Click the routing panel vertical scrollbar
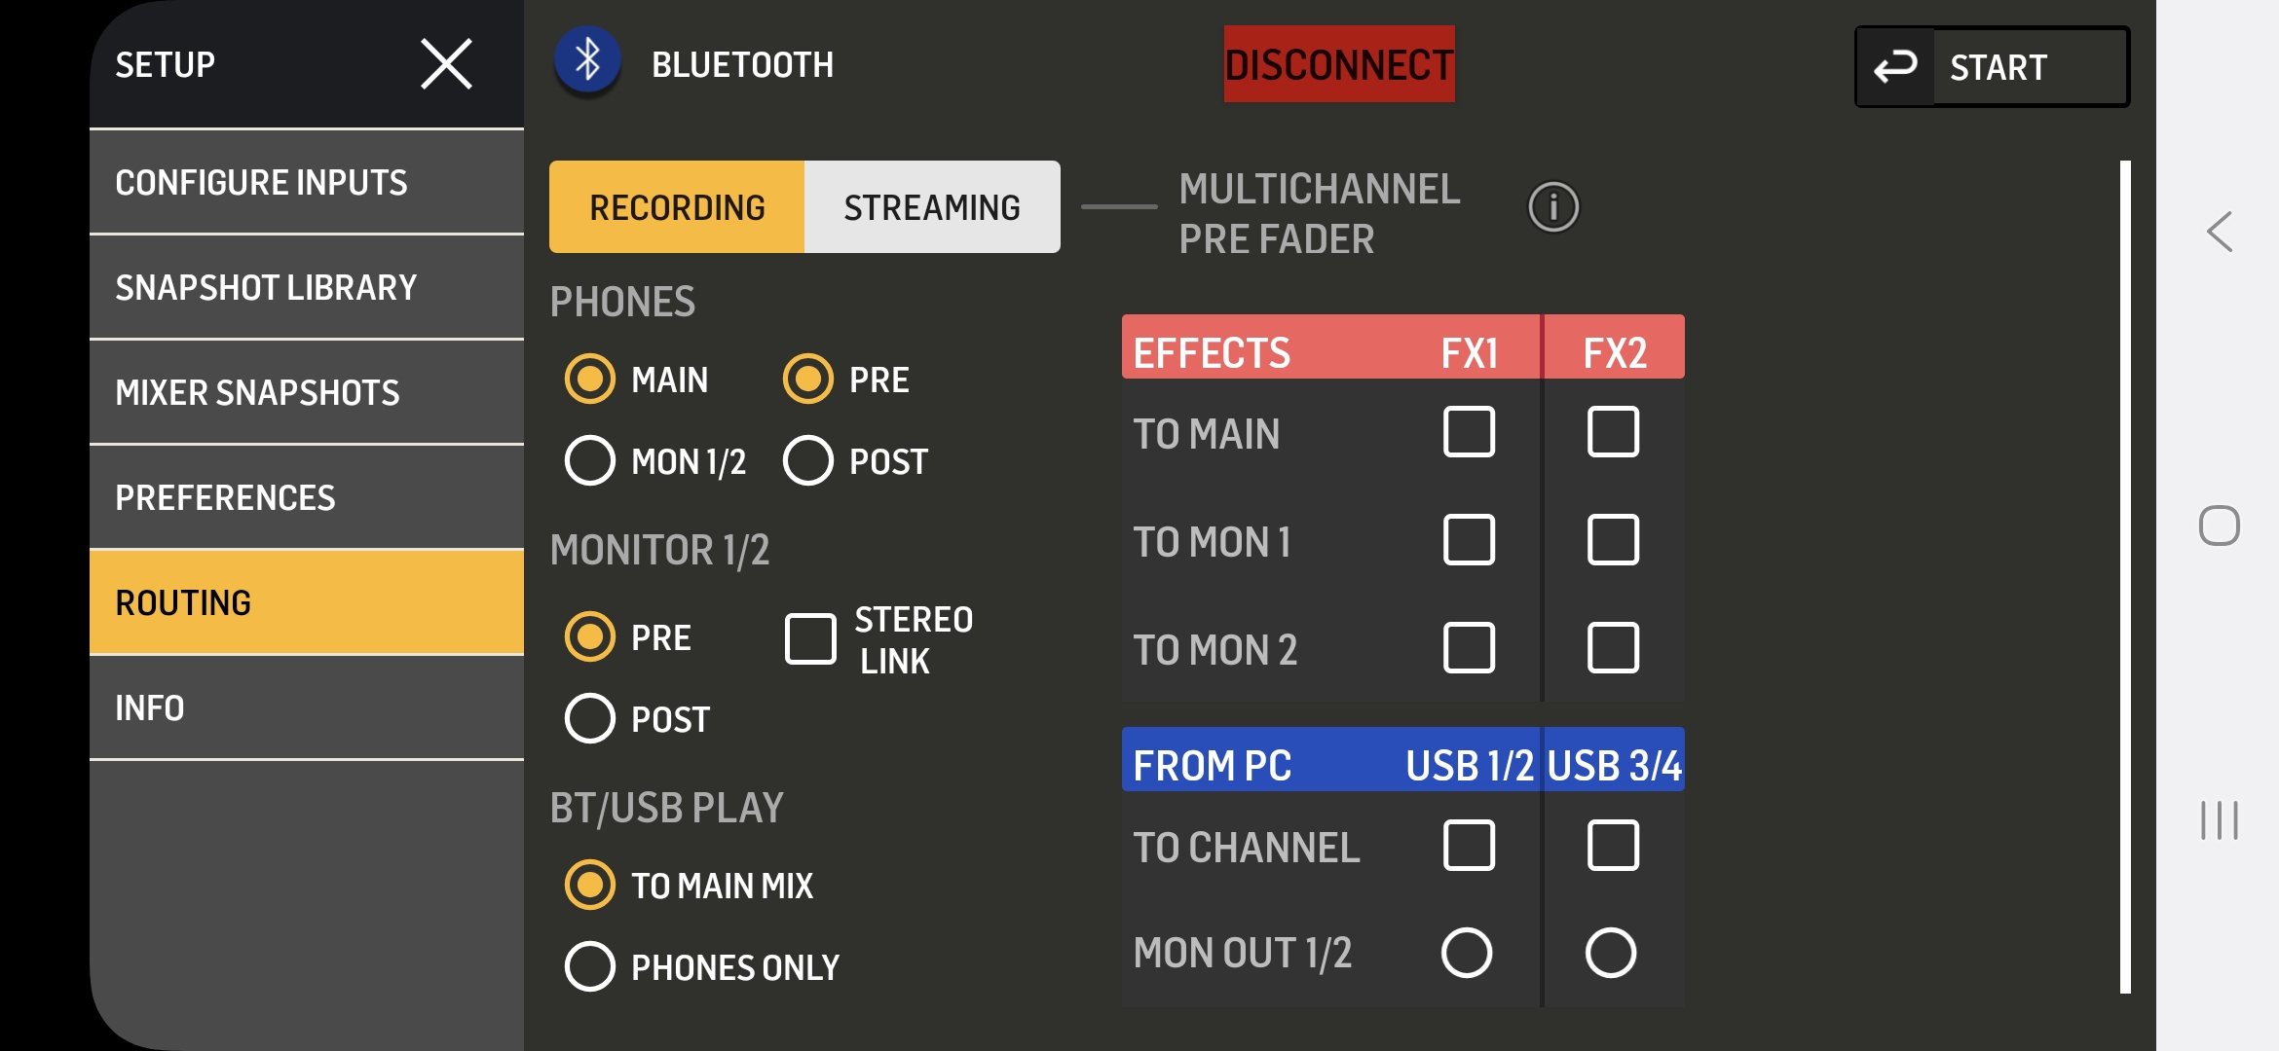 coord(2125,577)
